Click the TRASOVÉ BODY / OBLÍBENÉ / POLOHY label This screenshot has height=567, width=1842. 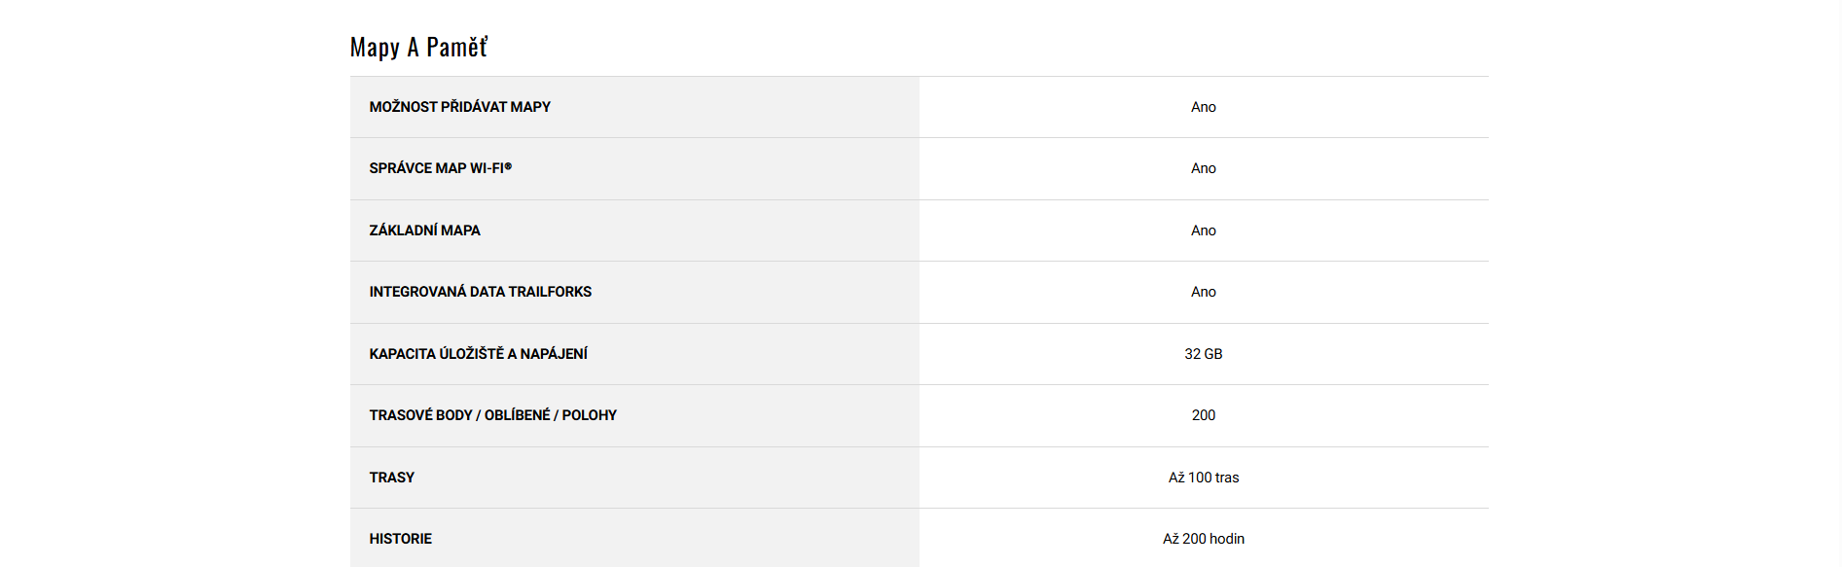click(x=492, y=415)
